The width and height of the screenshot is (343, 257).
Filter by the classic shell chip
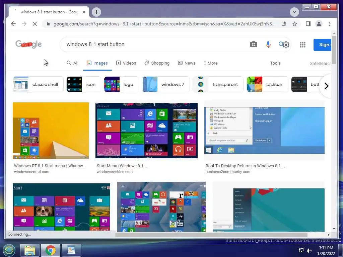38,84
